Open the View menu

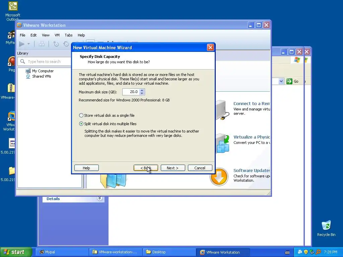[46, 35]
